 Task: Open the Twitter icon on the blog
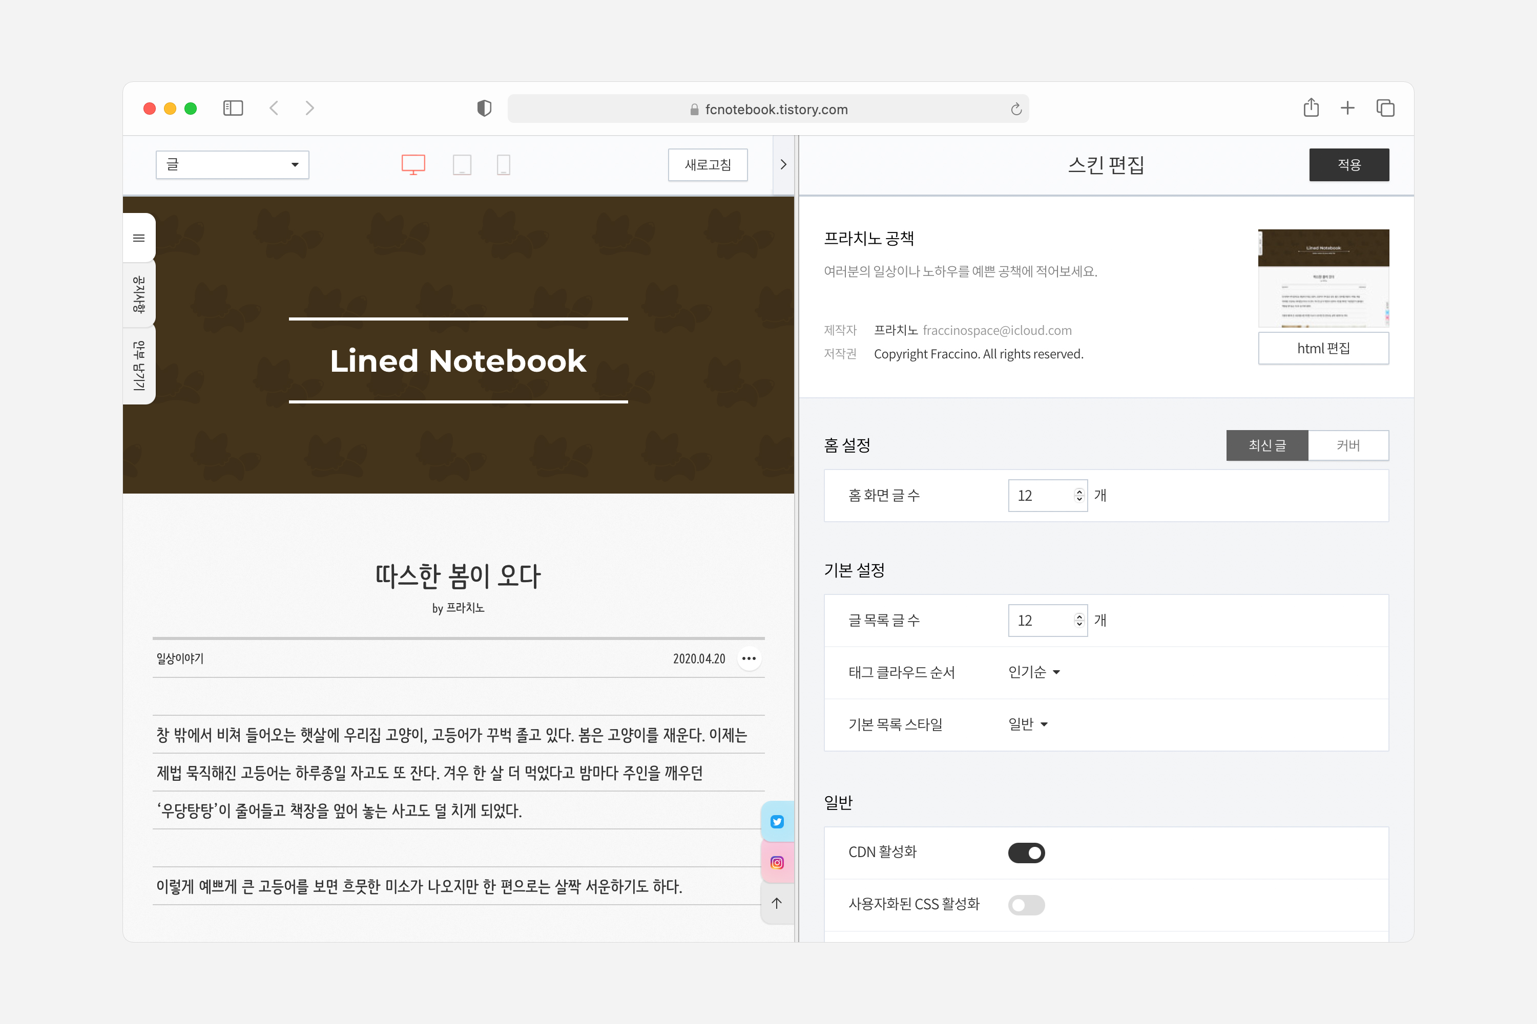[x=777, y=821]
